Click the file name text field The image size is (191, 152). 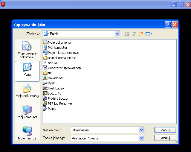point(105,130)
